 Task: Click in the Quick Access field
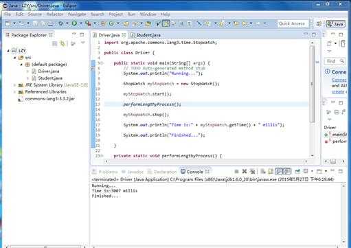click(293, 23)
